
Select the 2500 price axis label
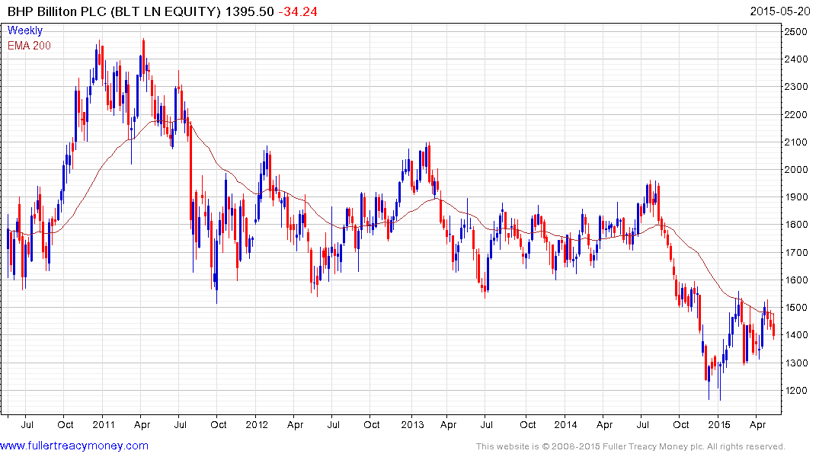[x=796, y=32]
